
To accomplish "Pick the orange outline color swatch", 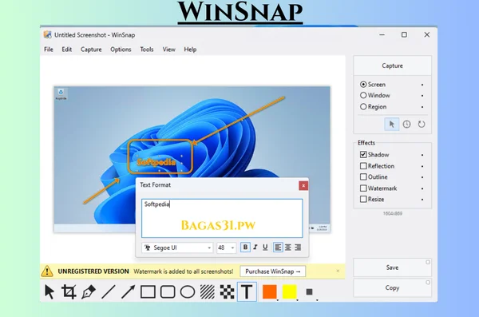I will [270, 291].
